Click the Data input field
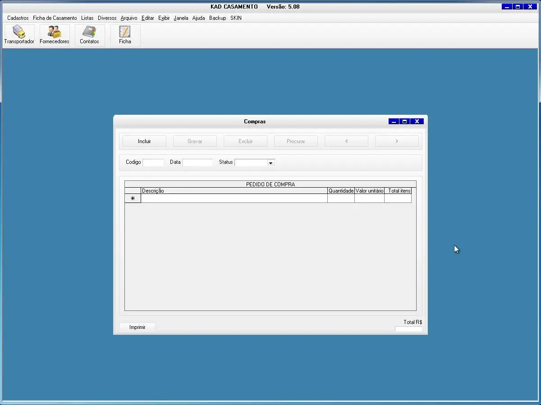Screen dimensions: 541x405 [197, 162]
